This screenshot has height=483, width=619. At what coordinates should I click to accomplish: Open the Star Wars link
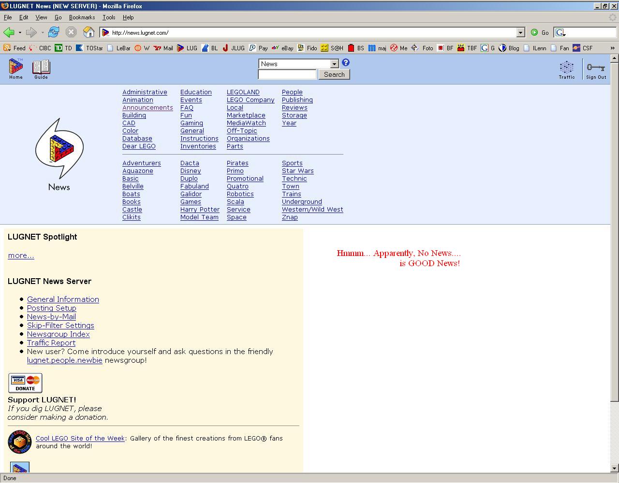tap(298, 171)
